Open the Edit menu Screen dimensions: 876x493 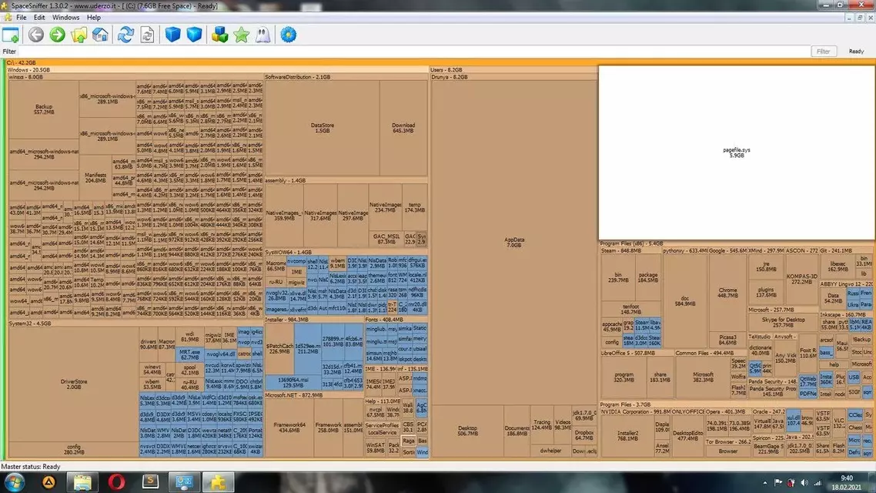click(x=39, y=17)
